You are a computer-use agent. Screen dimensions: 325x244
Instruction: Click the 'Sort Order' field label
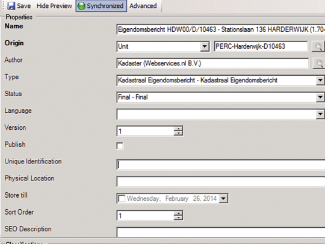point(19,212)
